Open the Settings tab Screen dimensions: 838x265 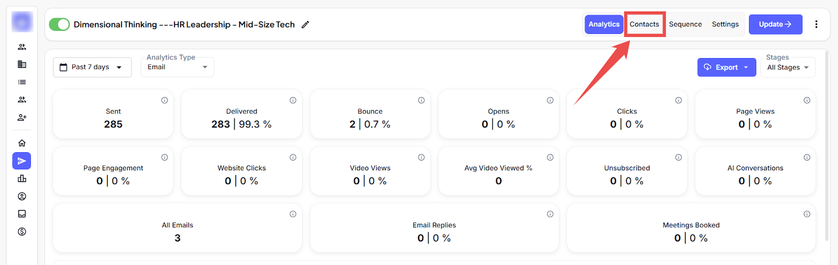pyautogui.click(x=725, y=25)
